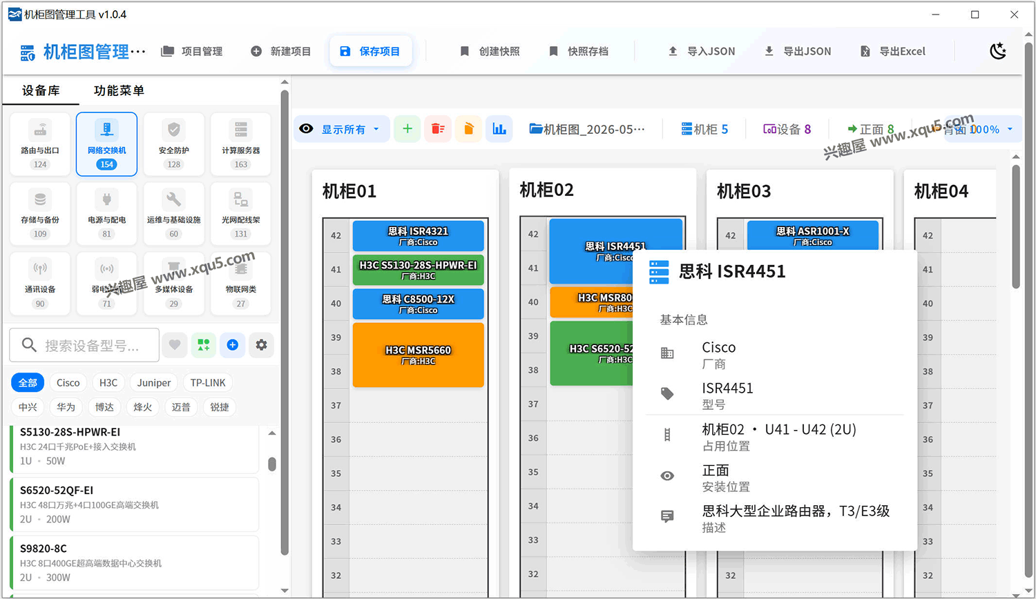
Task: Select 思科 ASR1001-X device in 机柜03
Action: click(812, 236)
